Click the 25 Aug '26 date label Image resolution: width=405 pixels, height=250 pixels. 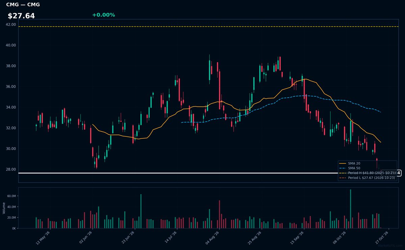point(255,238)
